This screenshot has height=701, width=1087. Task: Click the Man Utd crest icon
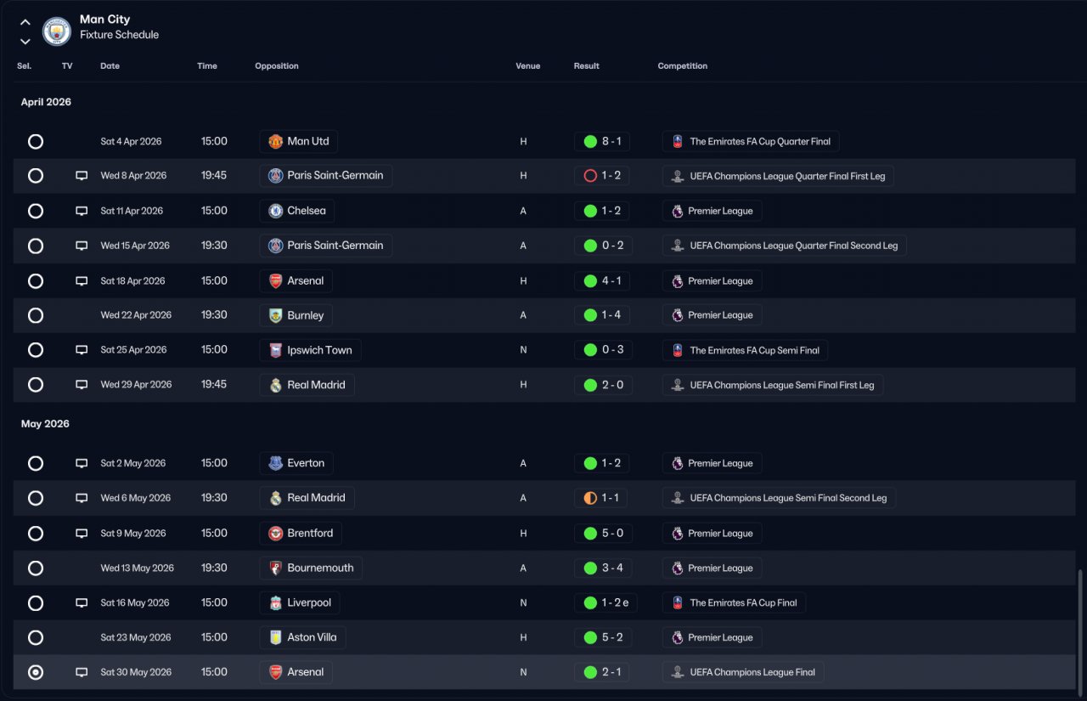[x=275, y=141]
